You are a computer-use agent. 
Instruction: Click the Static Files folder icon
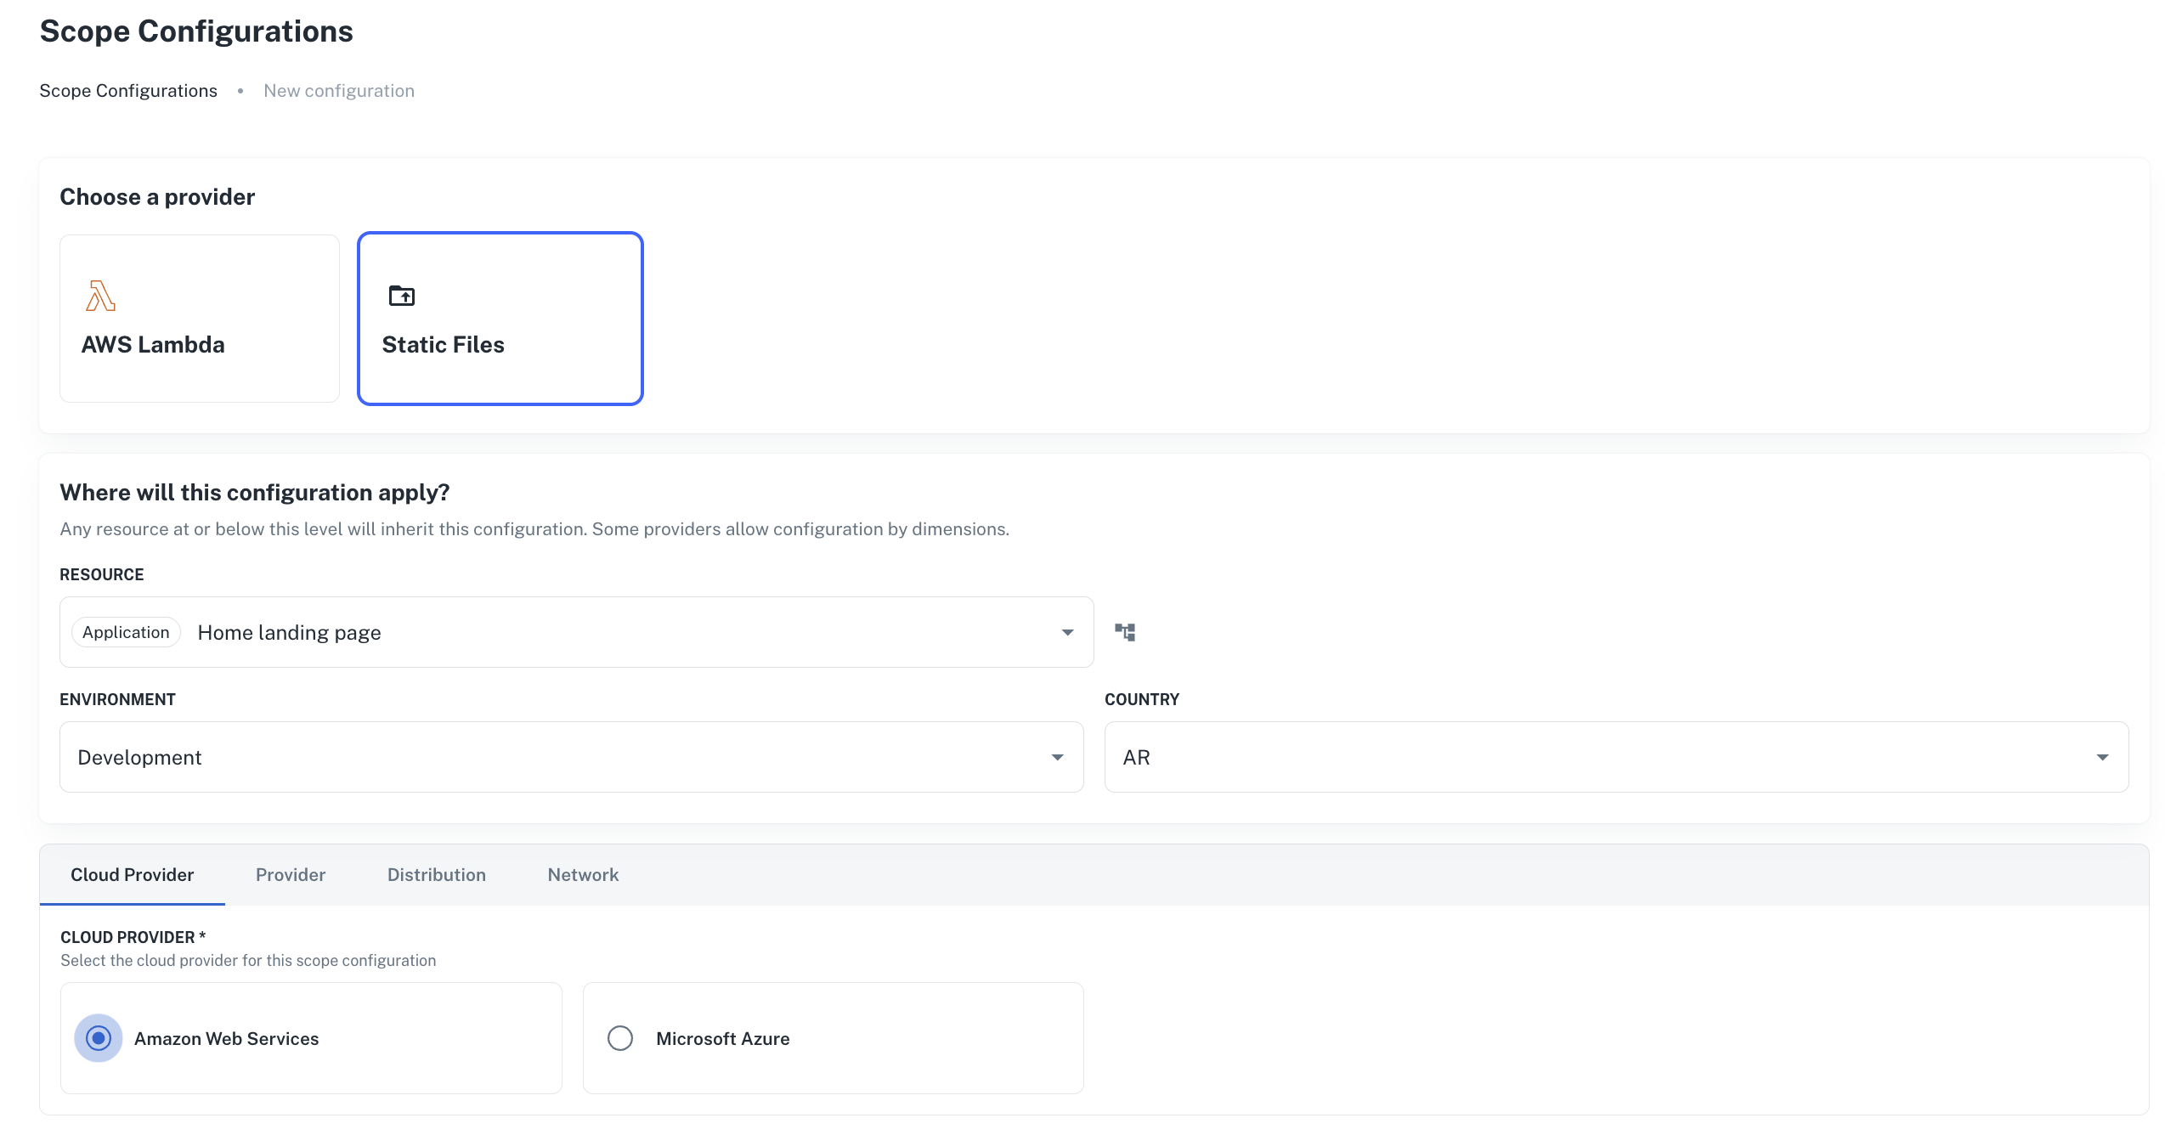[401, 296]
